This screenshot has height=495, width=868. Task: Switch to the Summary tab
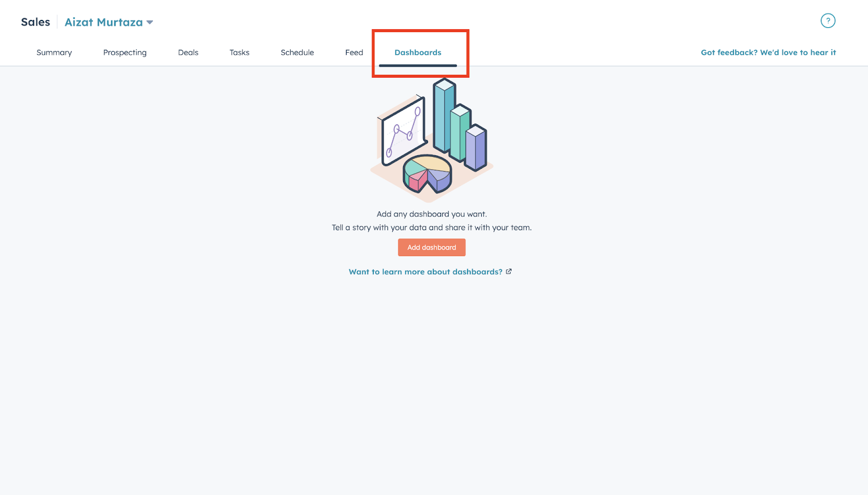(x=54, y=53)
